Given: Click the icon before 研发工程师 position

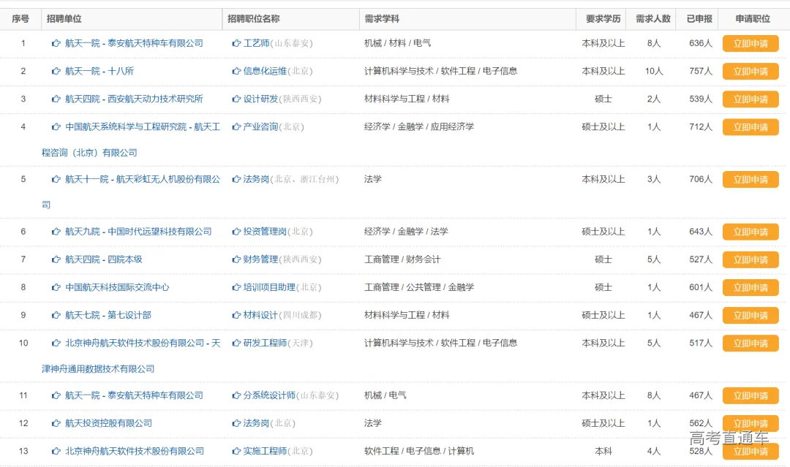Looking at the screenshot, I should (236, 343).
